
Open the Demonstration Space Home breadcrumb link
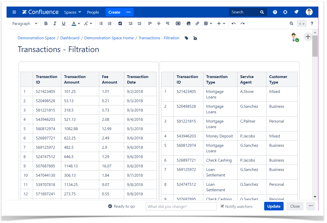(109, 38)
